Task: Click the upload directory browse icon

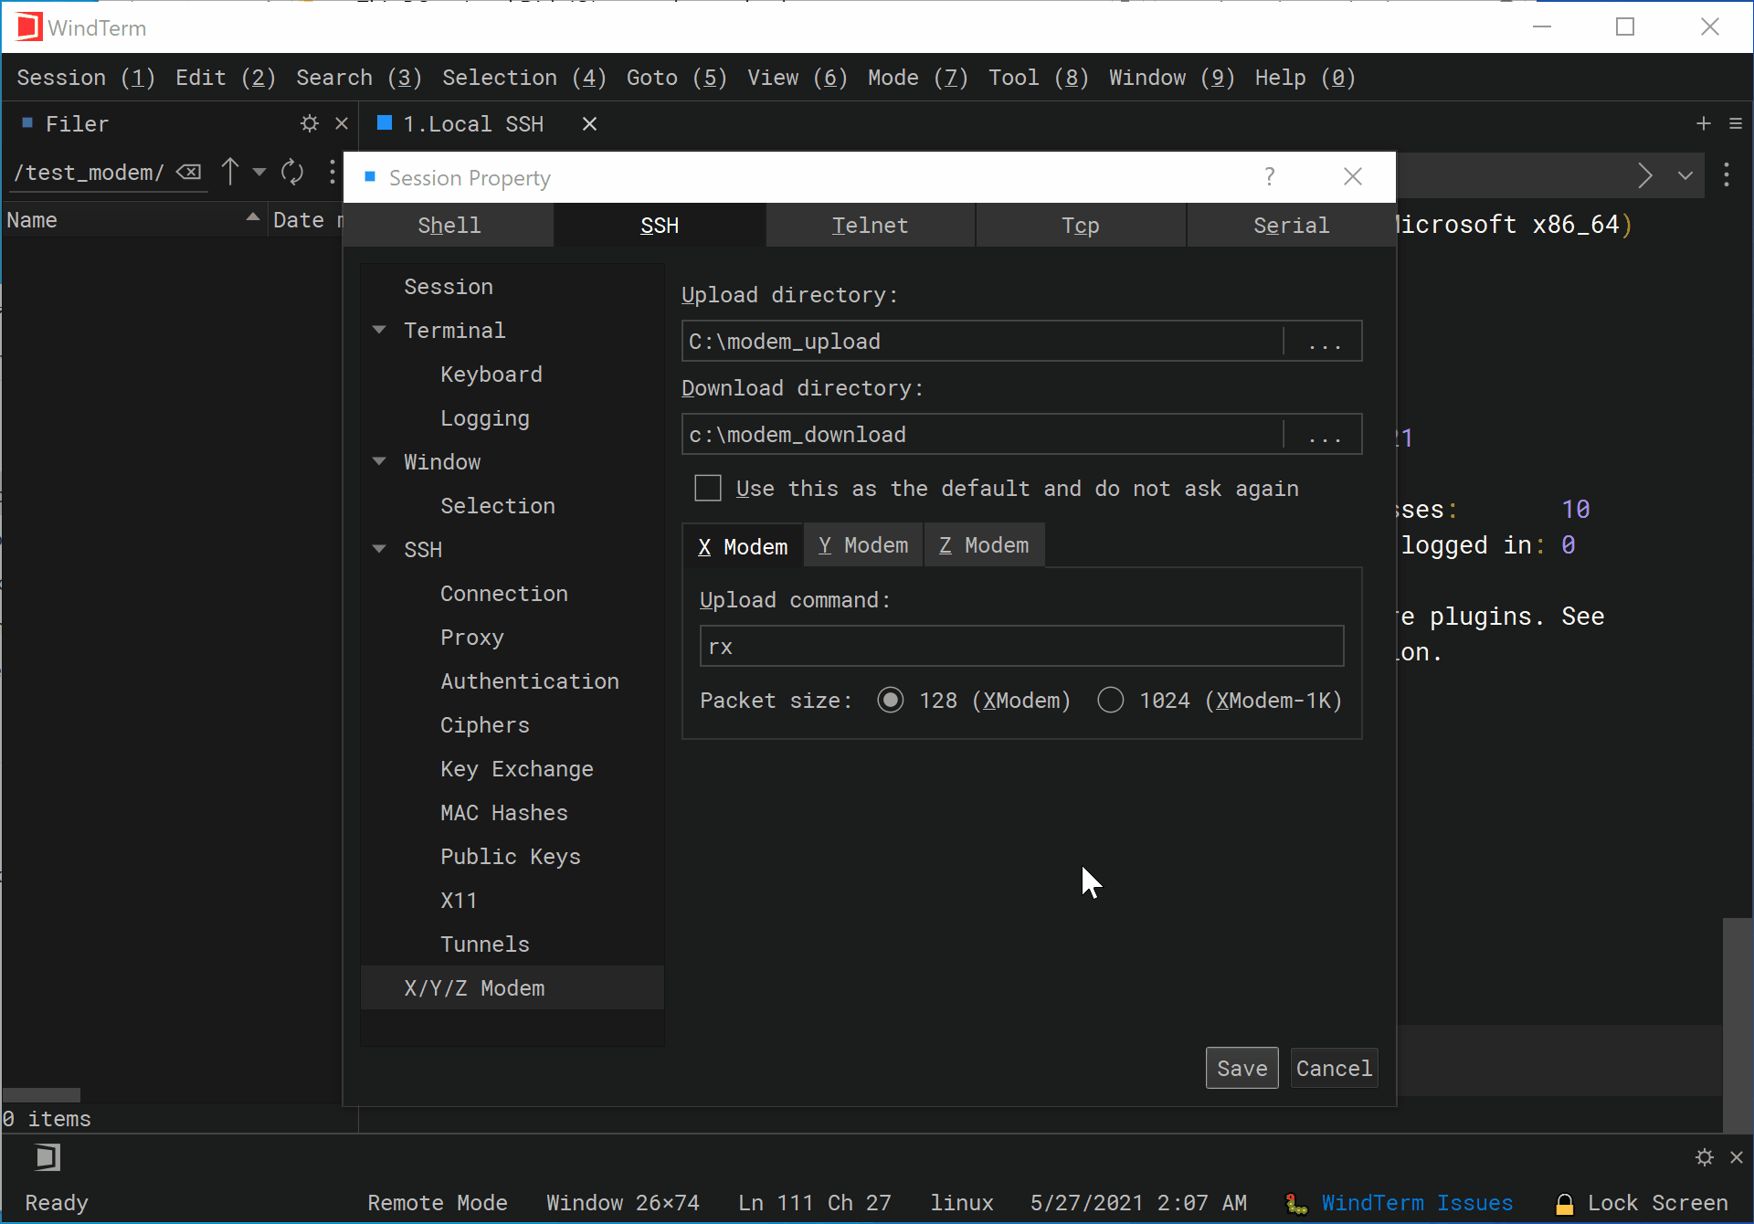Action: (1324, 342)
